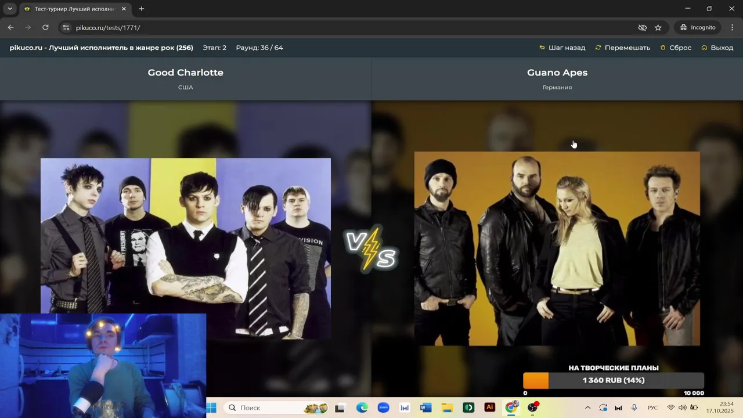
Task: Pick the Guano Apes band photo
Action: 557,248
